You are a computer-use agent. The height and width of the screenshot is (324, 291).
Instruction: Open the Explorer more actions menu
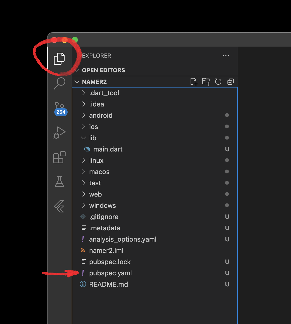pos(226,56)
